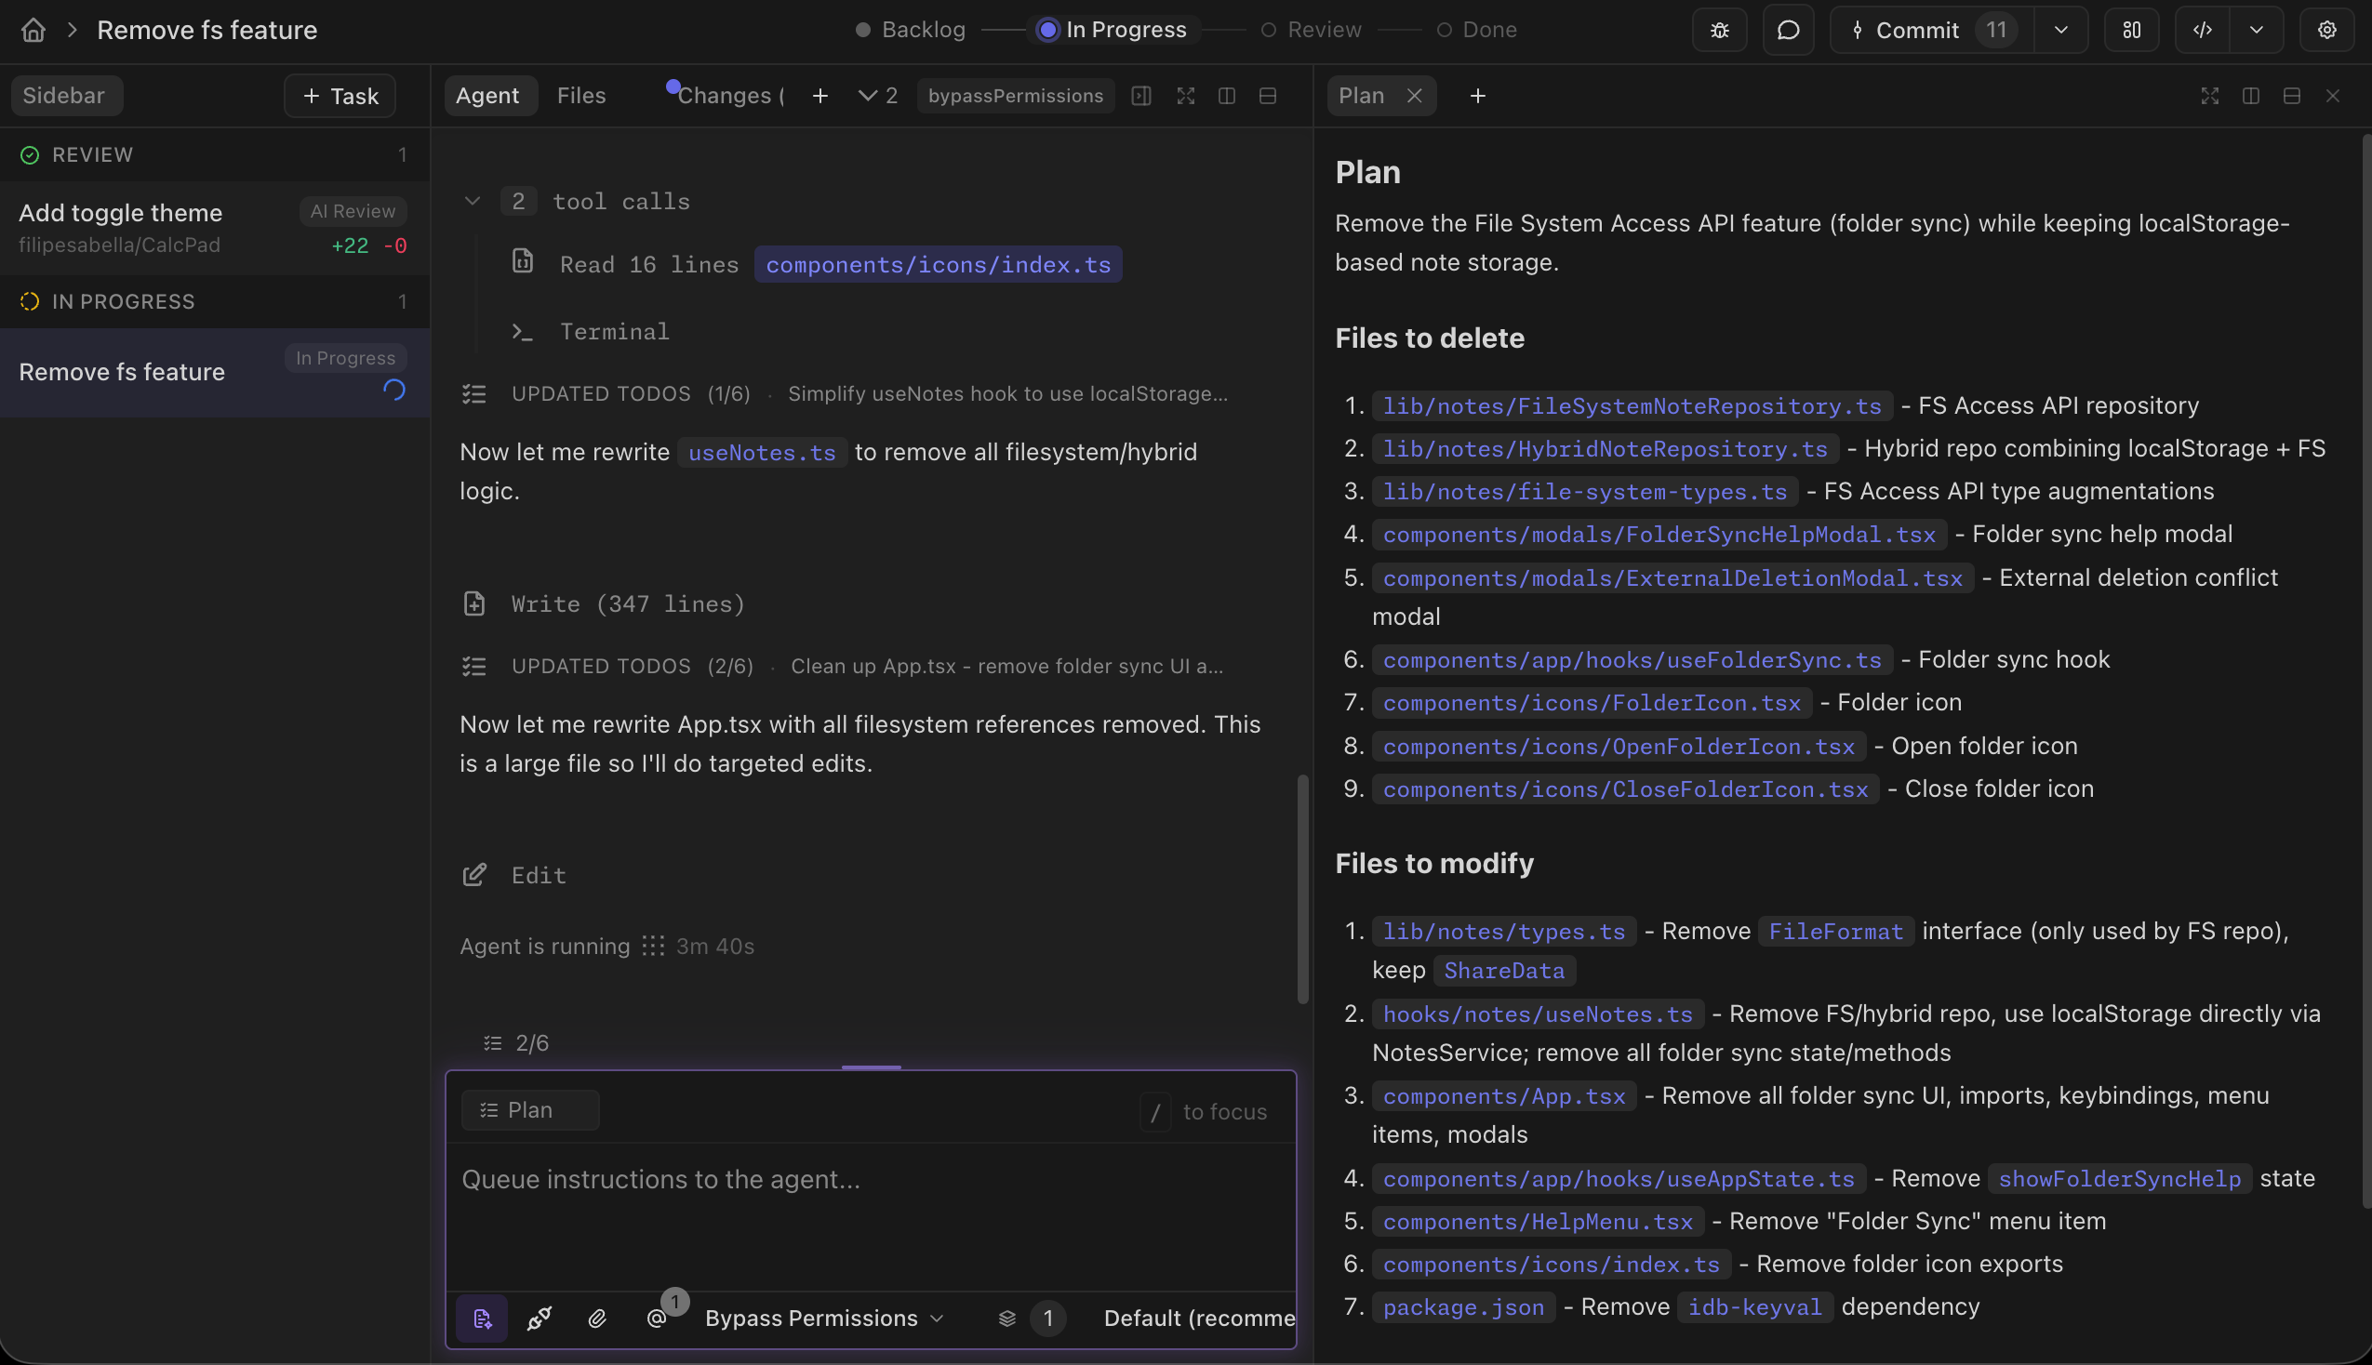Open the settings gear in header
Viewport: 2372px width, 1365px height.
click(x=2327, y=30)
